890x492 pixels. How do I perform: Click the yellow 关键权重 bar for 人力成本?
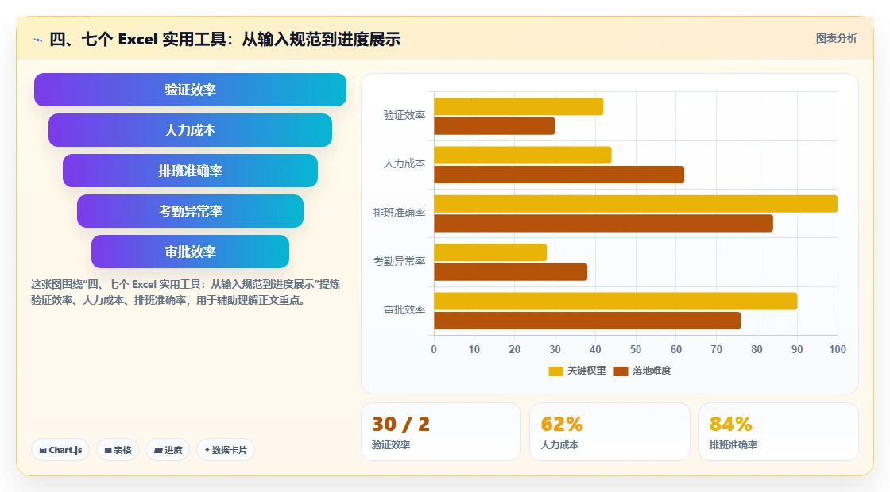pyautogui.click(x=523, y=156)
